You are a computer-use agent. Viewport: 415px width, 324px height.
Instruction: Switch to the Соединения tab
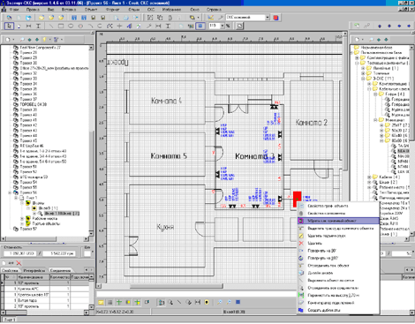point(60,270)
